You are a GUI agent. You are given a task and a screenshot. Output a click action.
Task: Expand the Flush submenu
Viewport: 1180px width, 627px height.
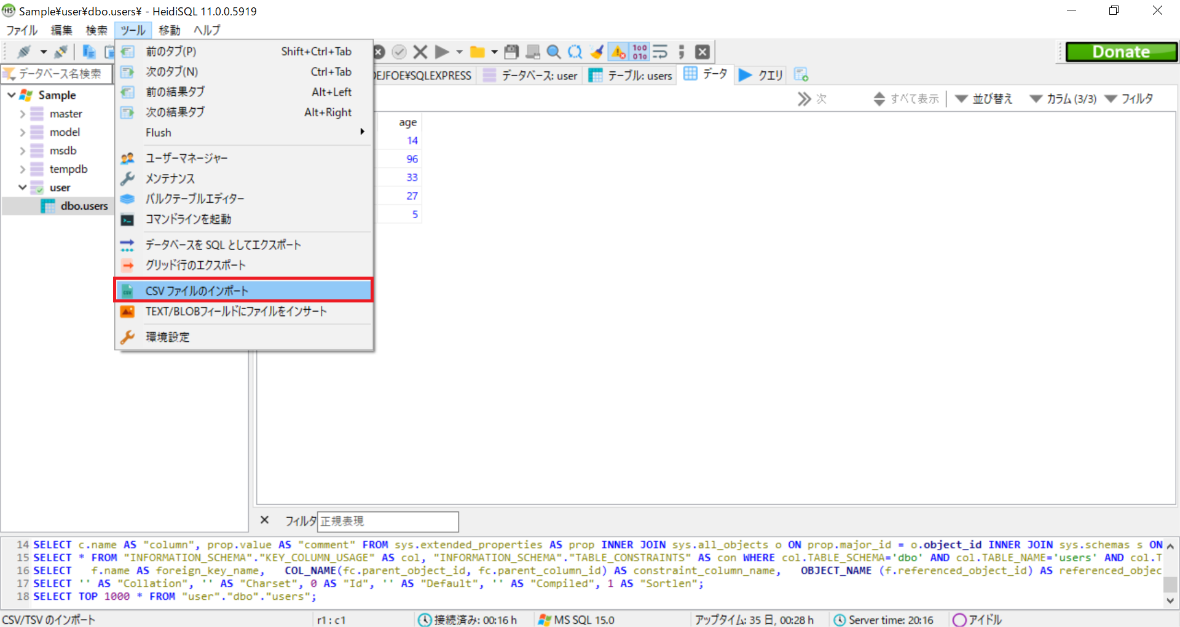(244, 133)
